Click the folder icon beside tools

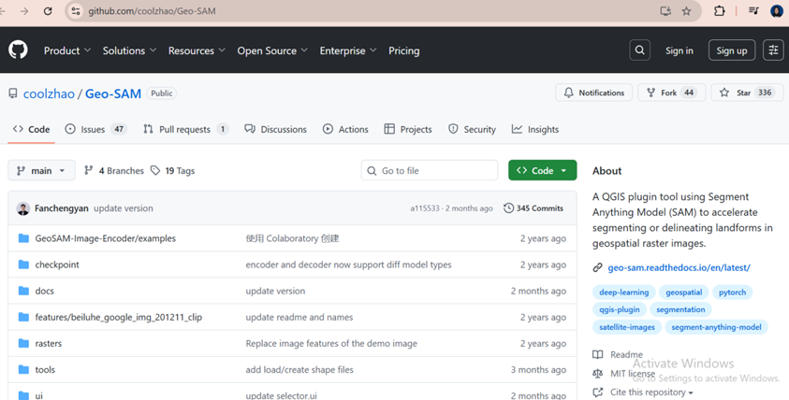[x=23, y=369]
